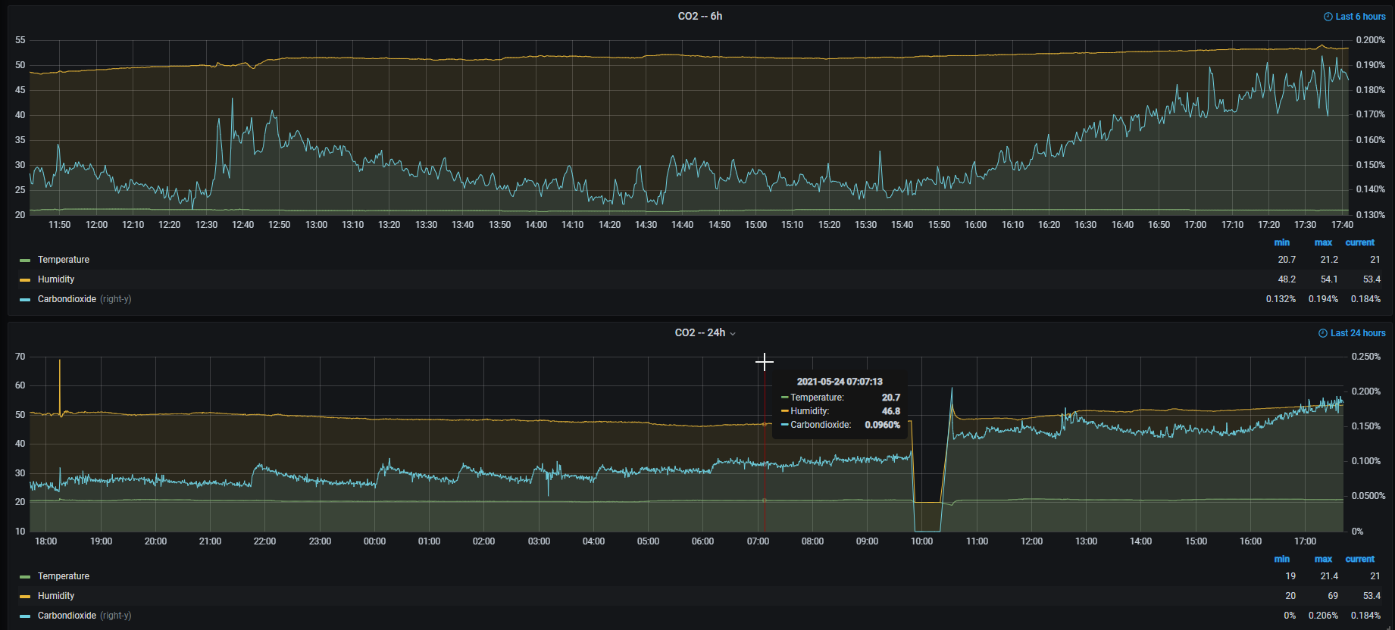Click the clock icon beside Last 6 hours
The image size is (1395, 630).
[x=1328, y=17]
